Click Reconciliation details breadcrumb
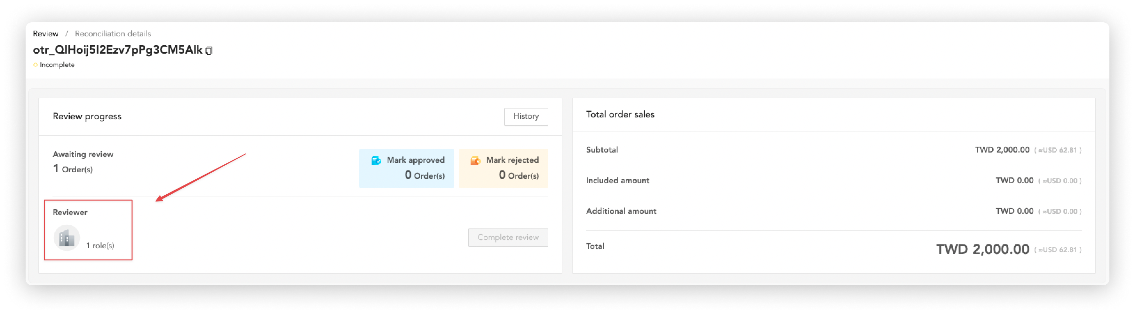1135x314 pixels. click(113, 34)
